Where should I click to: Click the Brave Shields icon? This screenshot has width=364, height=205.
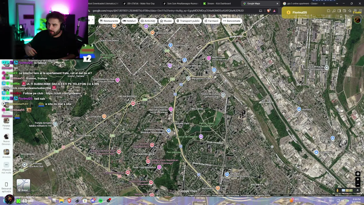[269, 11]
